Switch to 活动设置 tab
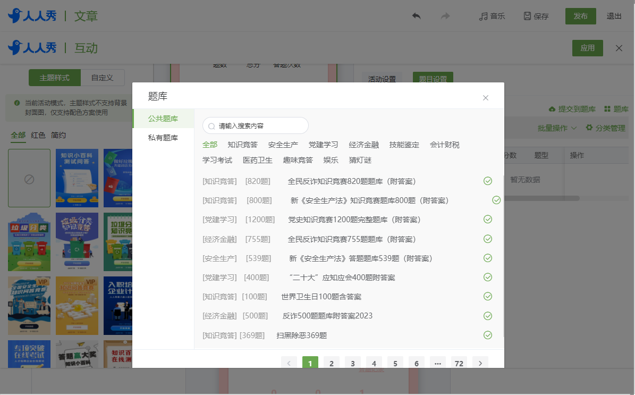This screenshot has width=635, height=395. click(382, 79)
